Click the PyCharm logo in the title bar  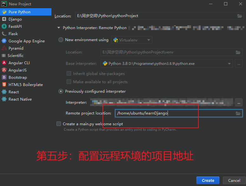click(x=4, y=4)
